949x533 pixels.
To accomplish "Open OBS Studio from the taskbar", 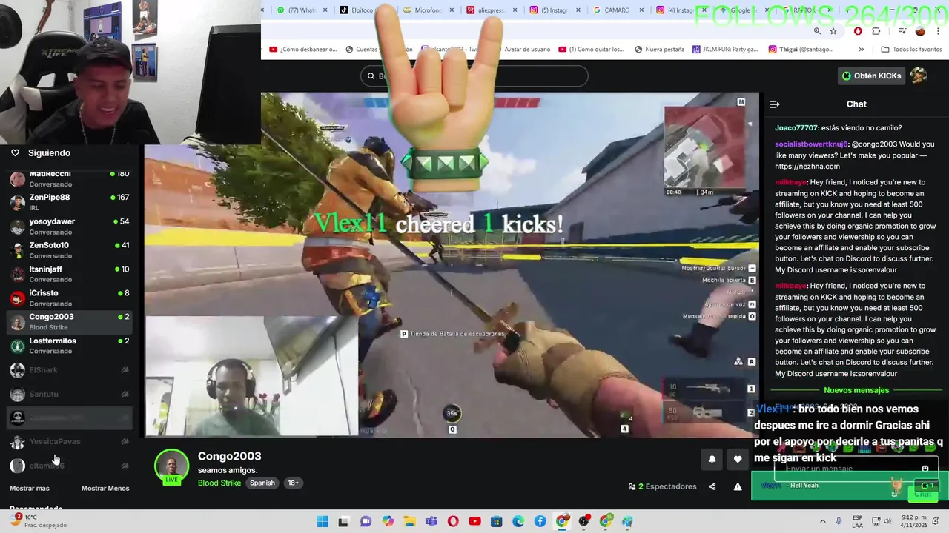I will click(x=583, y=521).
